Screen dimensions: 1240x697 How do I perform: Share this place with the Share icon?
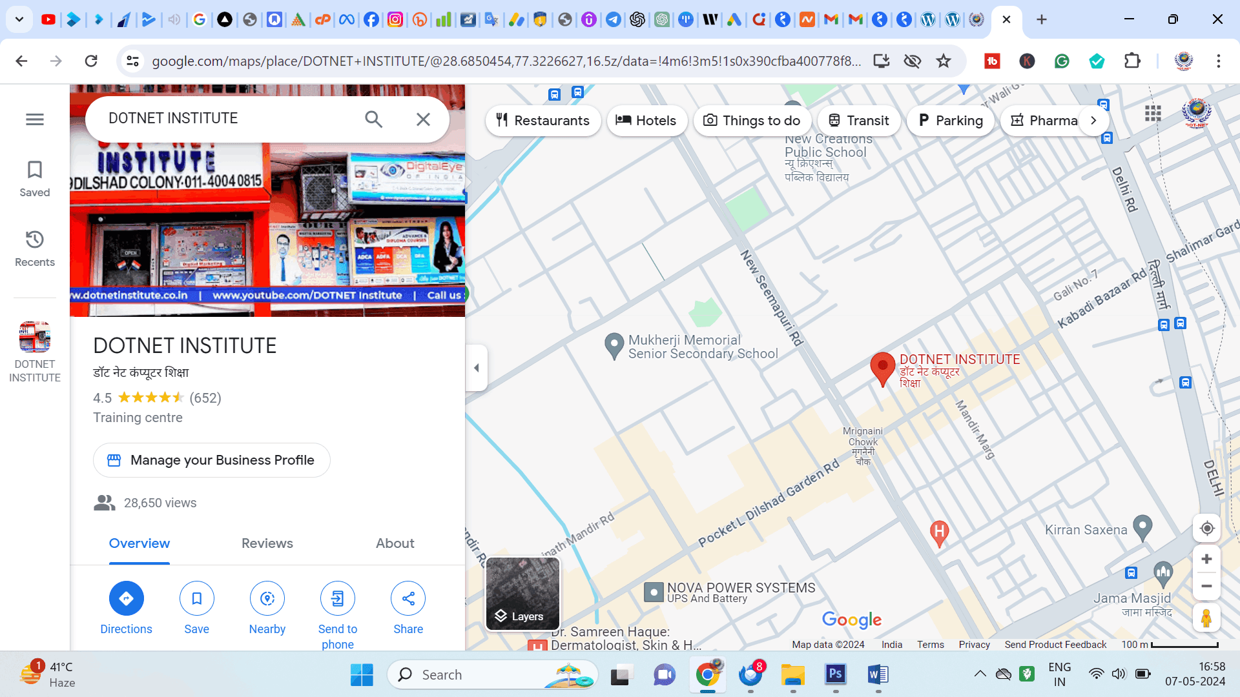click(x=408, y=599)
